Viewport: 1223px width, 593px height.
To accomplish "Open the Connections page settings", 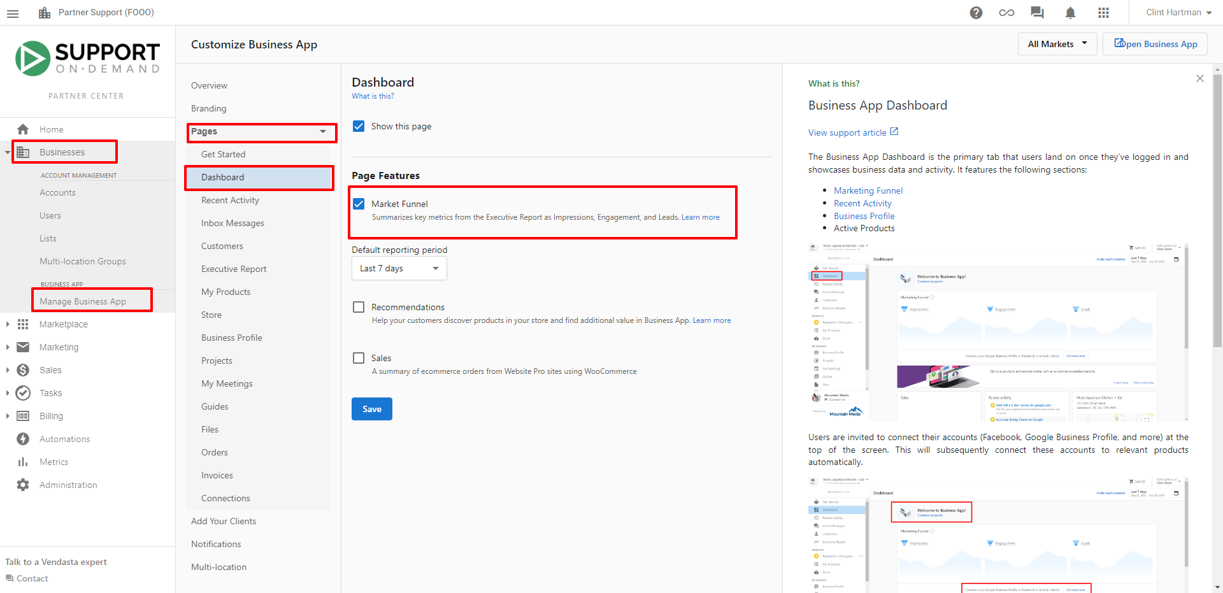I will point(225,498).
